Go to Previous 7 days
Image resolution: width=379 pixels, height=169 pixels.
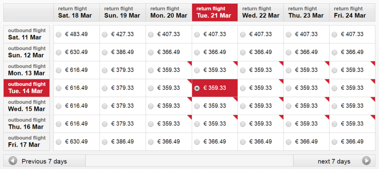click(44, 160)
